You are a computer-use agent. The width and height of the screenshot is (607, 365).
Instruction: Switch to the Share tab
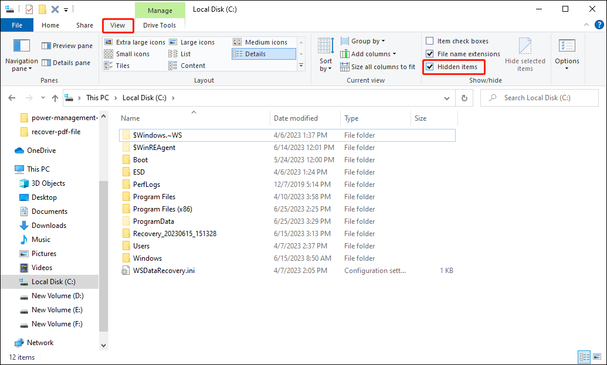coord(84,25)
